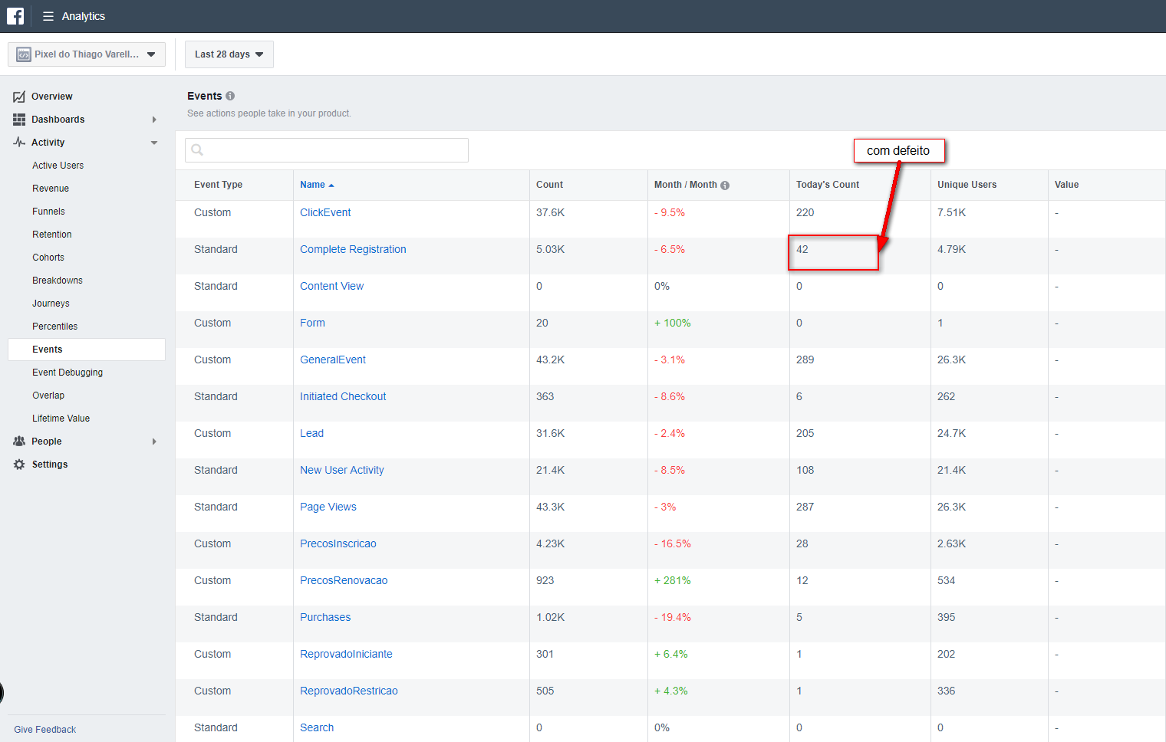This screenshot has width=1166, height=742.
Task: Click the People icon in sidebar
Action: point(19,442)
